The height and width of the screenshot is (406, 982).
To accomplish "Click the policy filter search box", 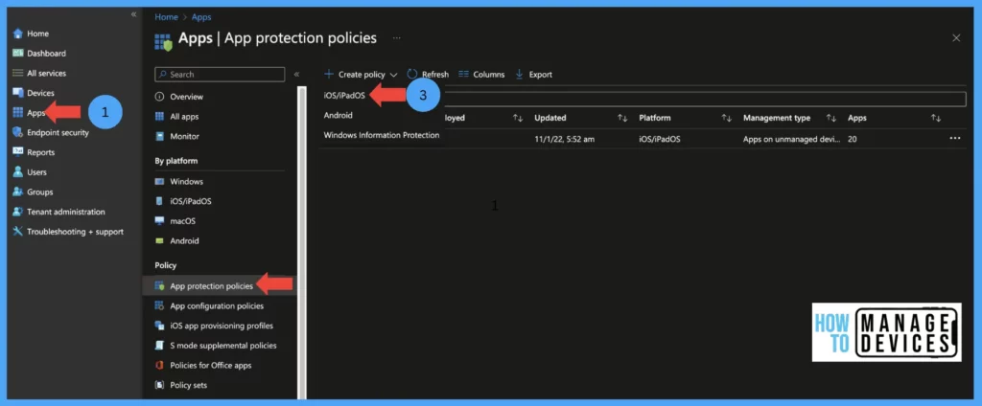I will 704,99.
